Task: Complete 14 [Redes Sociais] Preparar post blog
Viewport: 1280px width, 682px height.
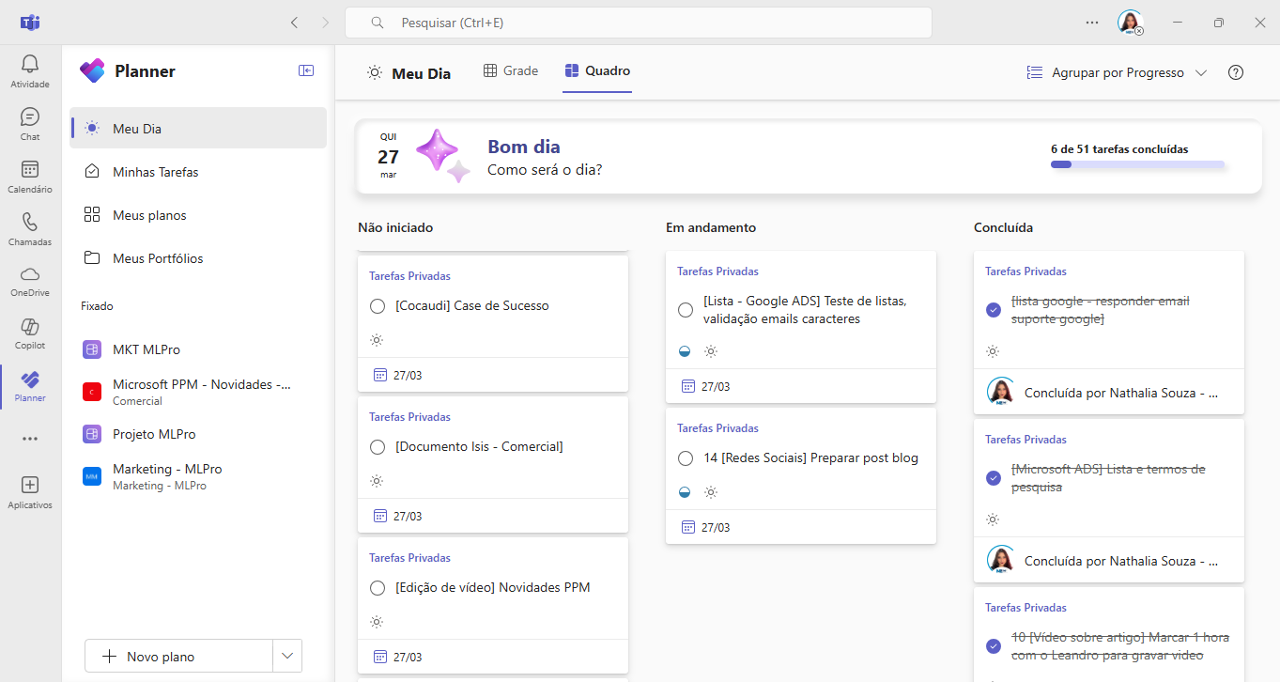Action: tap(686, 458)
